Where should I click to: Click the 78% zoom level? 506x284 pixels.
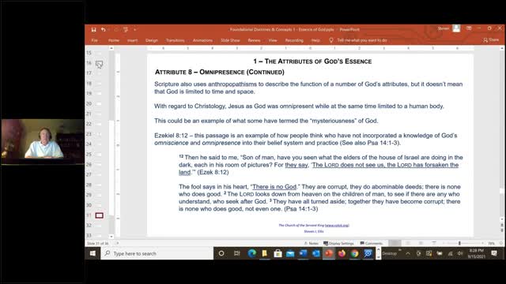pyautogui.click(x=491, y=244)
